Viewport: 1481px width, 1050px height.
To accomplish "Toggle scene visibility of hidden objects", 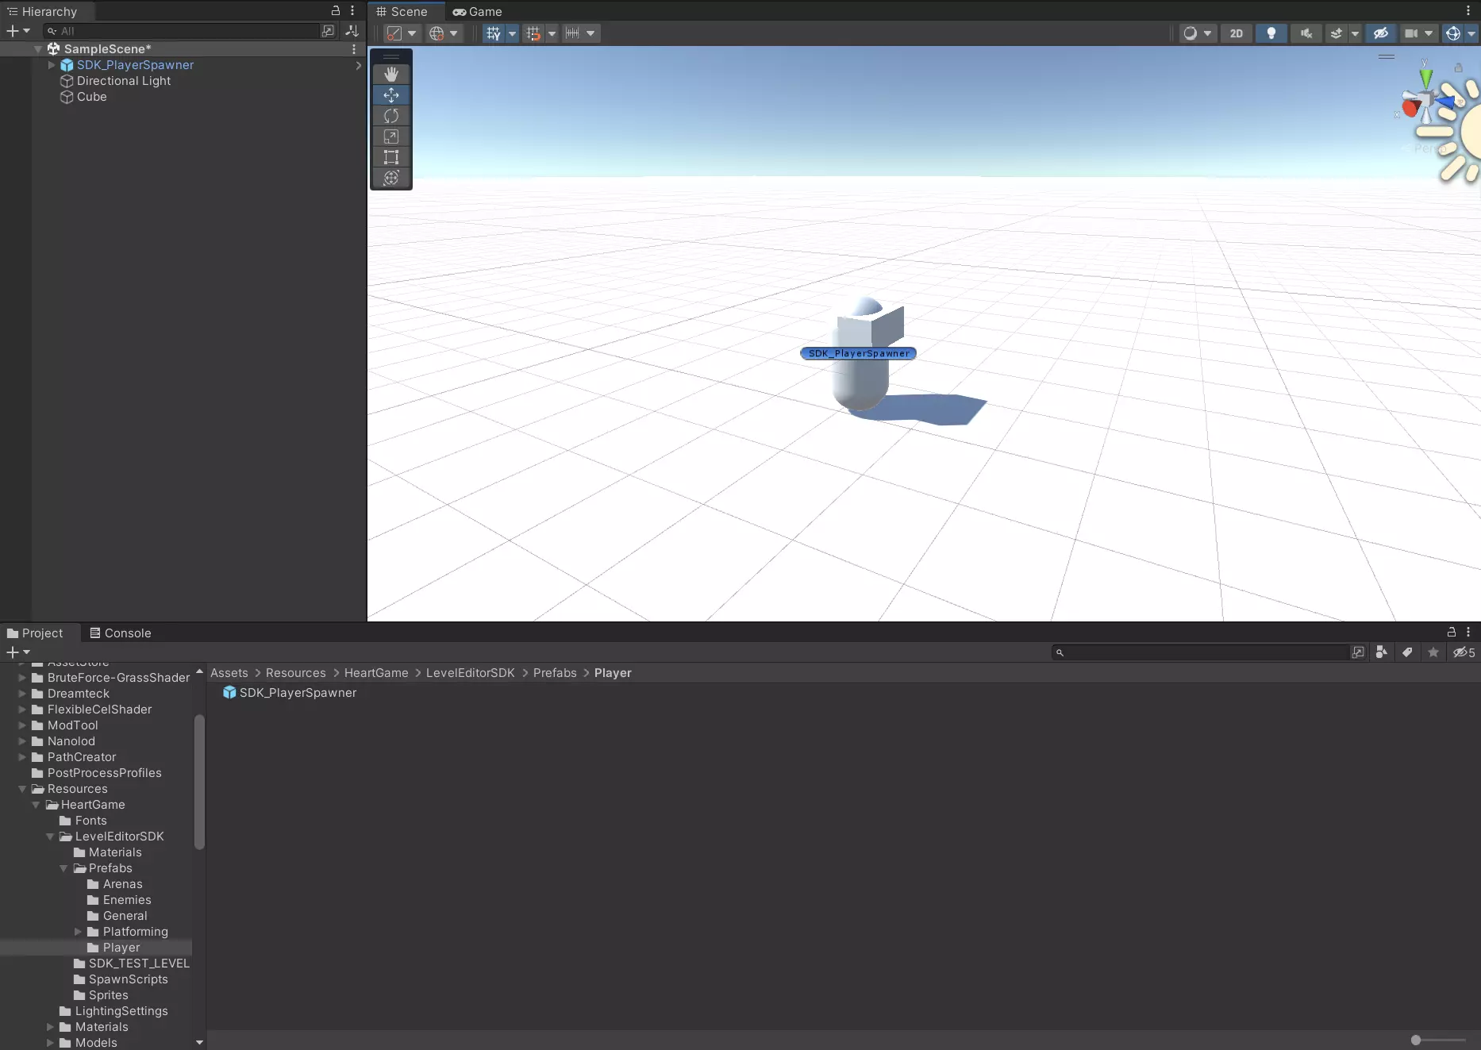I will pyautogui.click(x=1381, y=33).
